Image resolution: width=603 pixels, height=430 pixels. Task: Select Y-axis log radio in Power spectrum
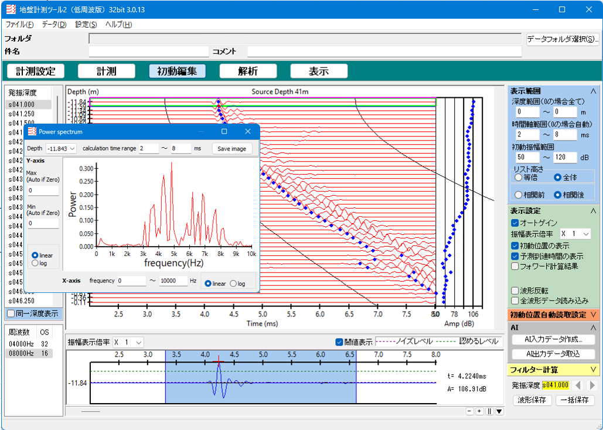pyautogui.click(x=35, y=264)
